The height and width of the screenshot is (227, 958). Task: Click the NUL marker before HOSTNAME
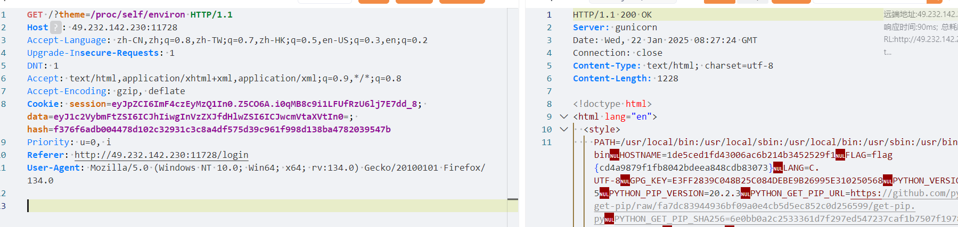tap(615, 155)
